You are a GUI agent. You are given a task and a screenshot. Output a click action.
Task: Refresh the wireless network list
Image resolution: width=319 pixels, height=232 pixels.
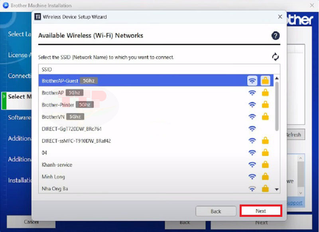tap(276, 57)
